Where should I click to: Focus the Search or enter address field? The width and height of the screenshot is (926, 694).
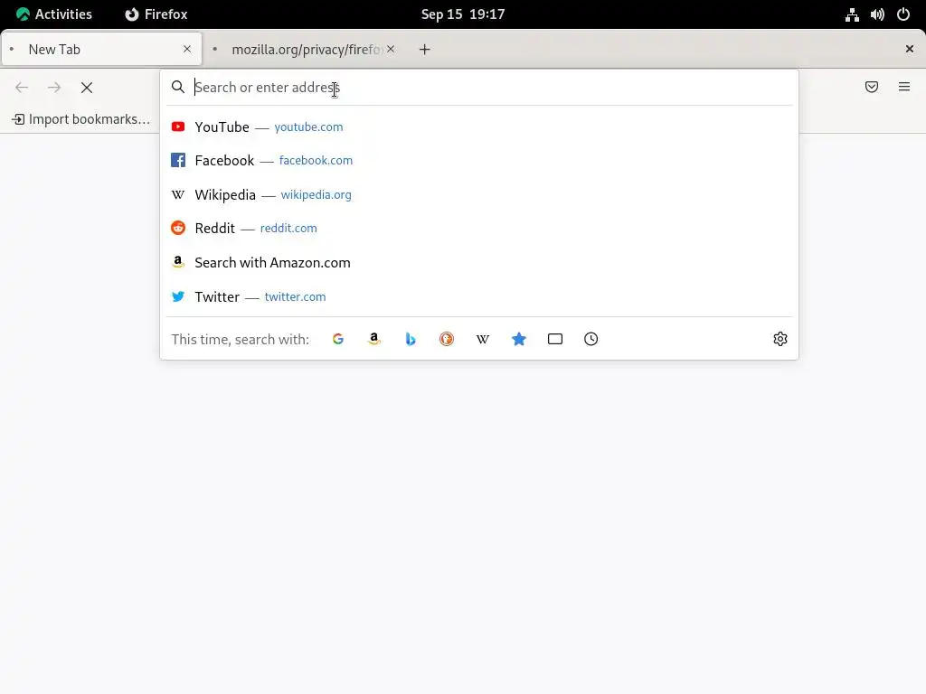click(x=491, y=88)
